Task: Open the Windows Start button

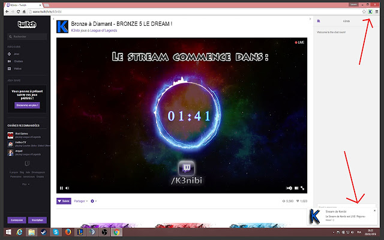Action: [x=8, y=232]
